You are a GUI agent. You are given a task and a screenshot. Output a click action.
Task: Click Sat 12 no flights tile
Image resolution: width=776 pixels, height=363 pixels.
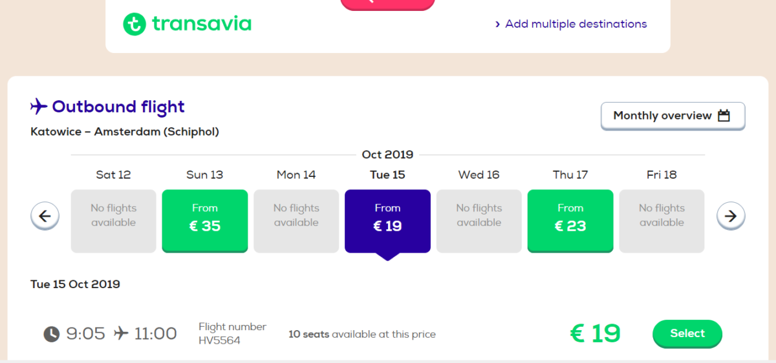point(113,221)
